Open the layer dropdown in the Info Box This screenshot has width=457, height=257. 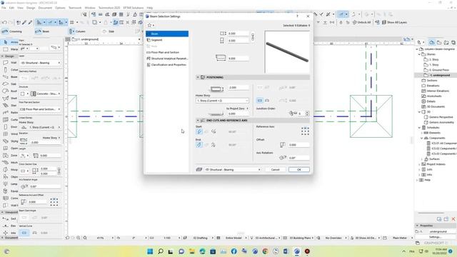(40, 63)
